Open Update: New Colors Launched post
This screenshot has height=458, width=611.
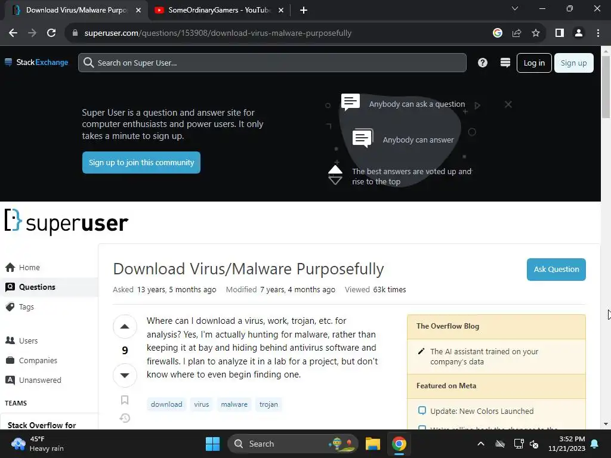pyautogui.click(x=482, y=411)
